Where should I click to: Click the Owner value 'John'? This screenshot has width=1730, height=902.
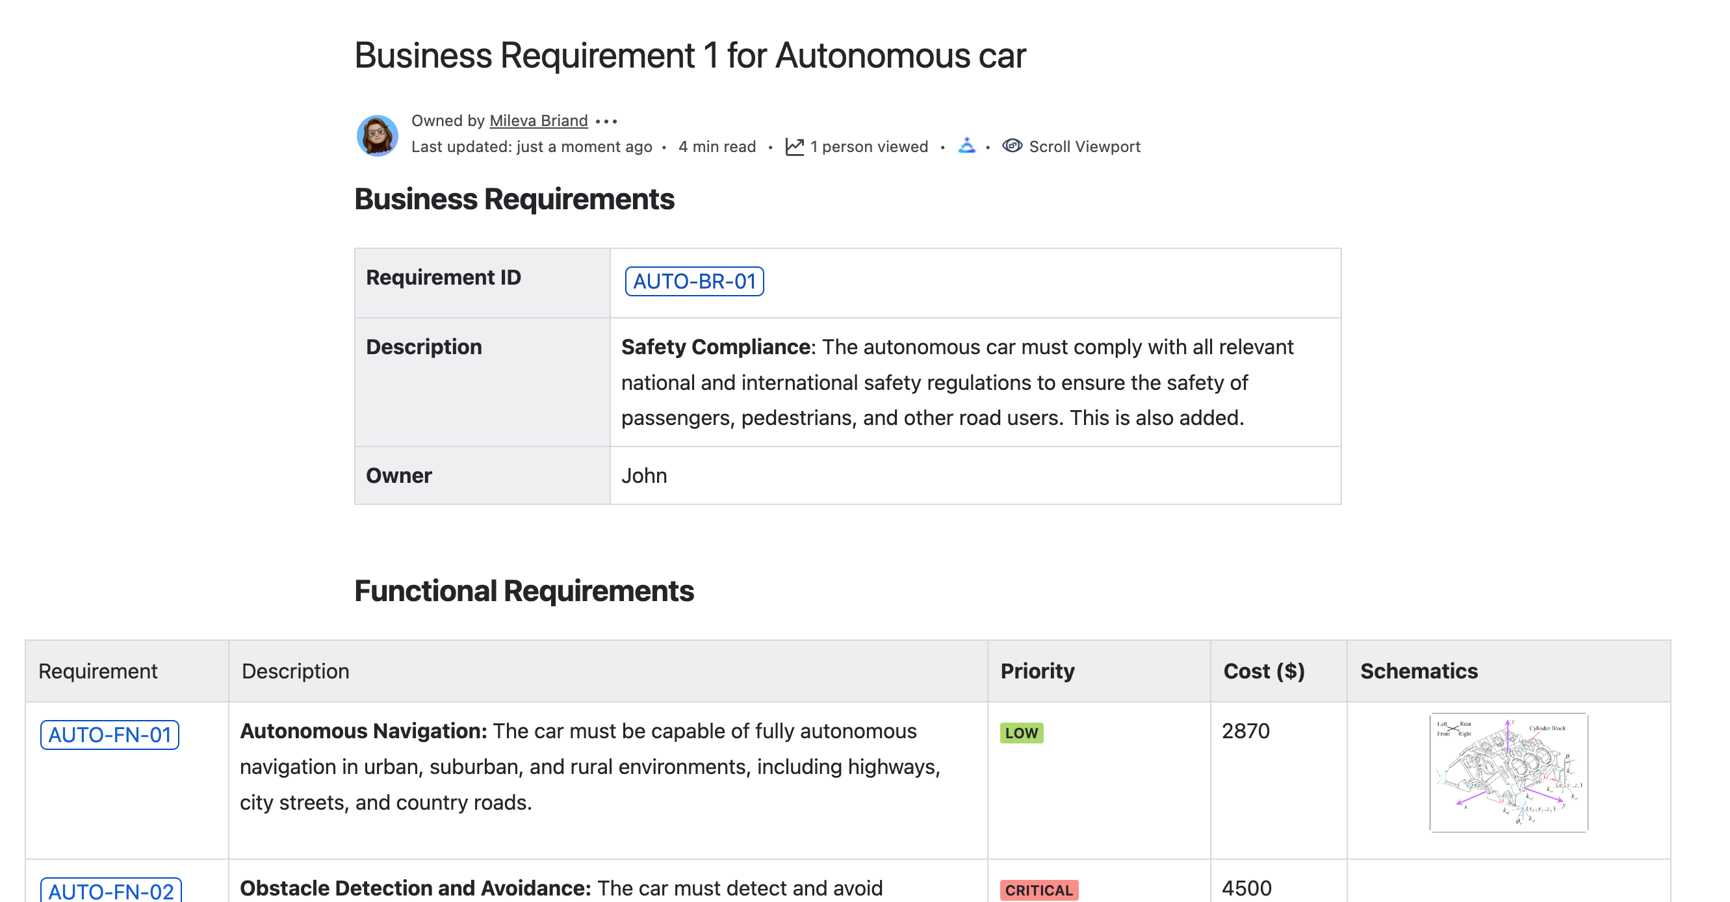(x=644, y=475)
